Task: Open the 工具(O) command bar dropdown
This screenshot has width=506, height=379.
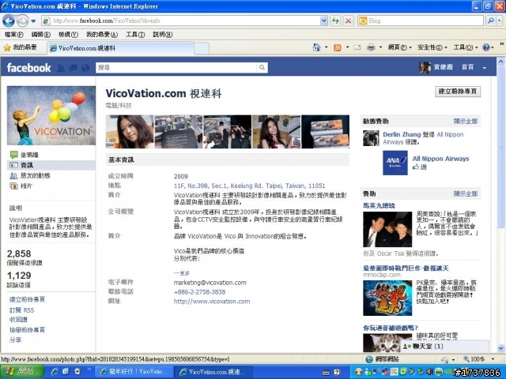Action: pos(466,47)
